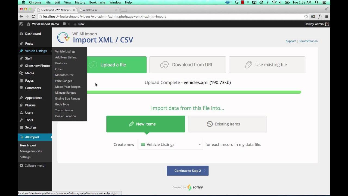The height and width of the screenshot is (196, 348).
Task: Click the WordPress logo in admin bar
Action: pyautogui.click(x=21, y=24)
